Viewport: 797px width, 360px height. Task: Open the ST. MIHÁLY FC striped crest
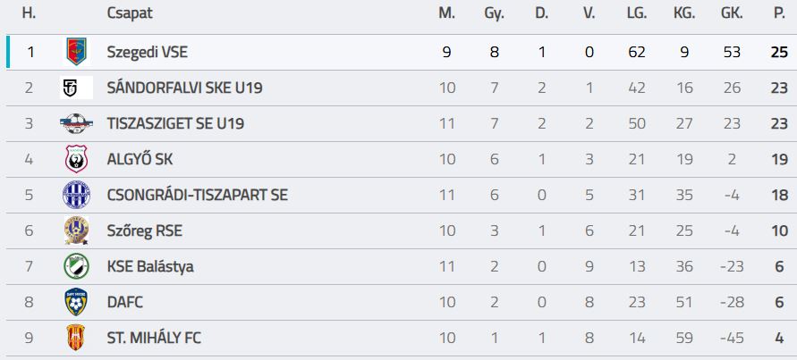(76, 338)
